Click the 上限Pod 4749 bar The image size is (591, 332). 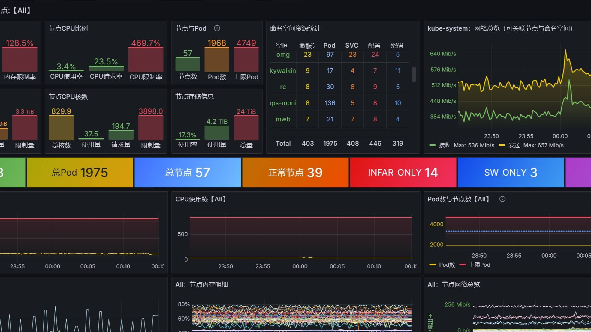click(x=246, y=59)
